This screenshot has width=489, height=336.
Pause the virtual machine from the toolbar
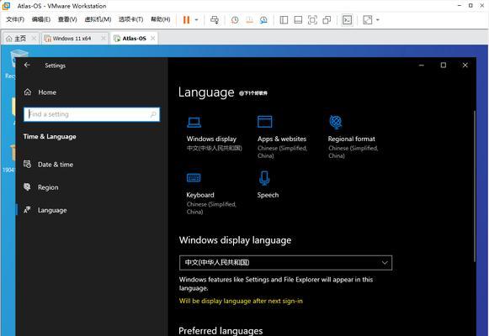pyautogui.click(x=186, y=20)
